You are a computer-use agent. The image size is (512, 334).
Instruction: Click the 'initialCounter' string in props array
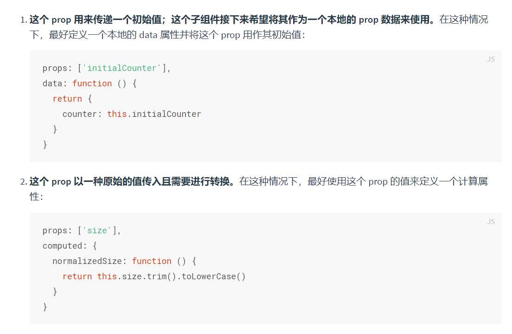point(122,68)
